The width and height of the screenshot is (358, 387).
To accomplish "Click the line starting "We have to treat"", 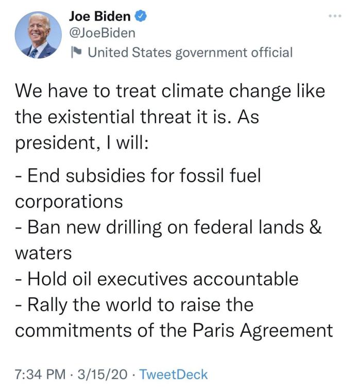I will tap(170, 93).
